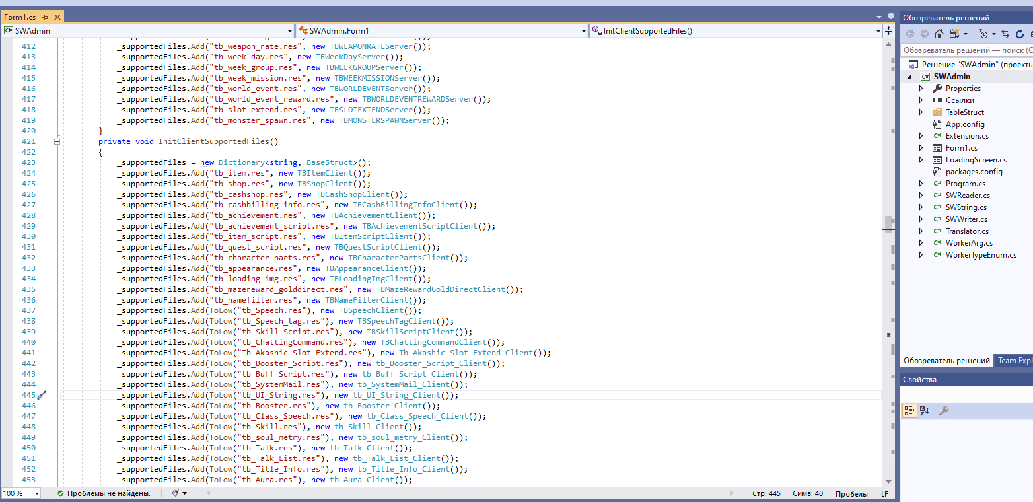Select WorkerTypeEnum.cs in Solution Explorer
This screenshot has height=502, width=1033.
coord(981,255)
